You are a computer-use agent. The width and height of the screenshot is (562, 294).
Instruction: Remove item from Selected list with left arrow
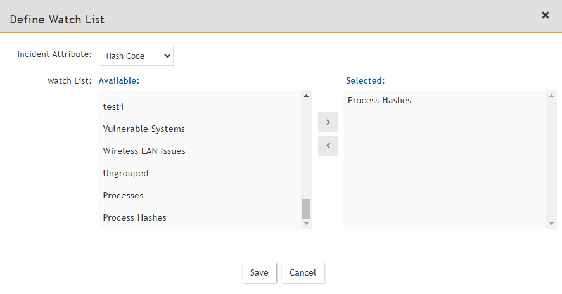click(328, 146)
